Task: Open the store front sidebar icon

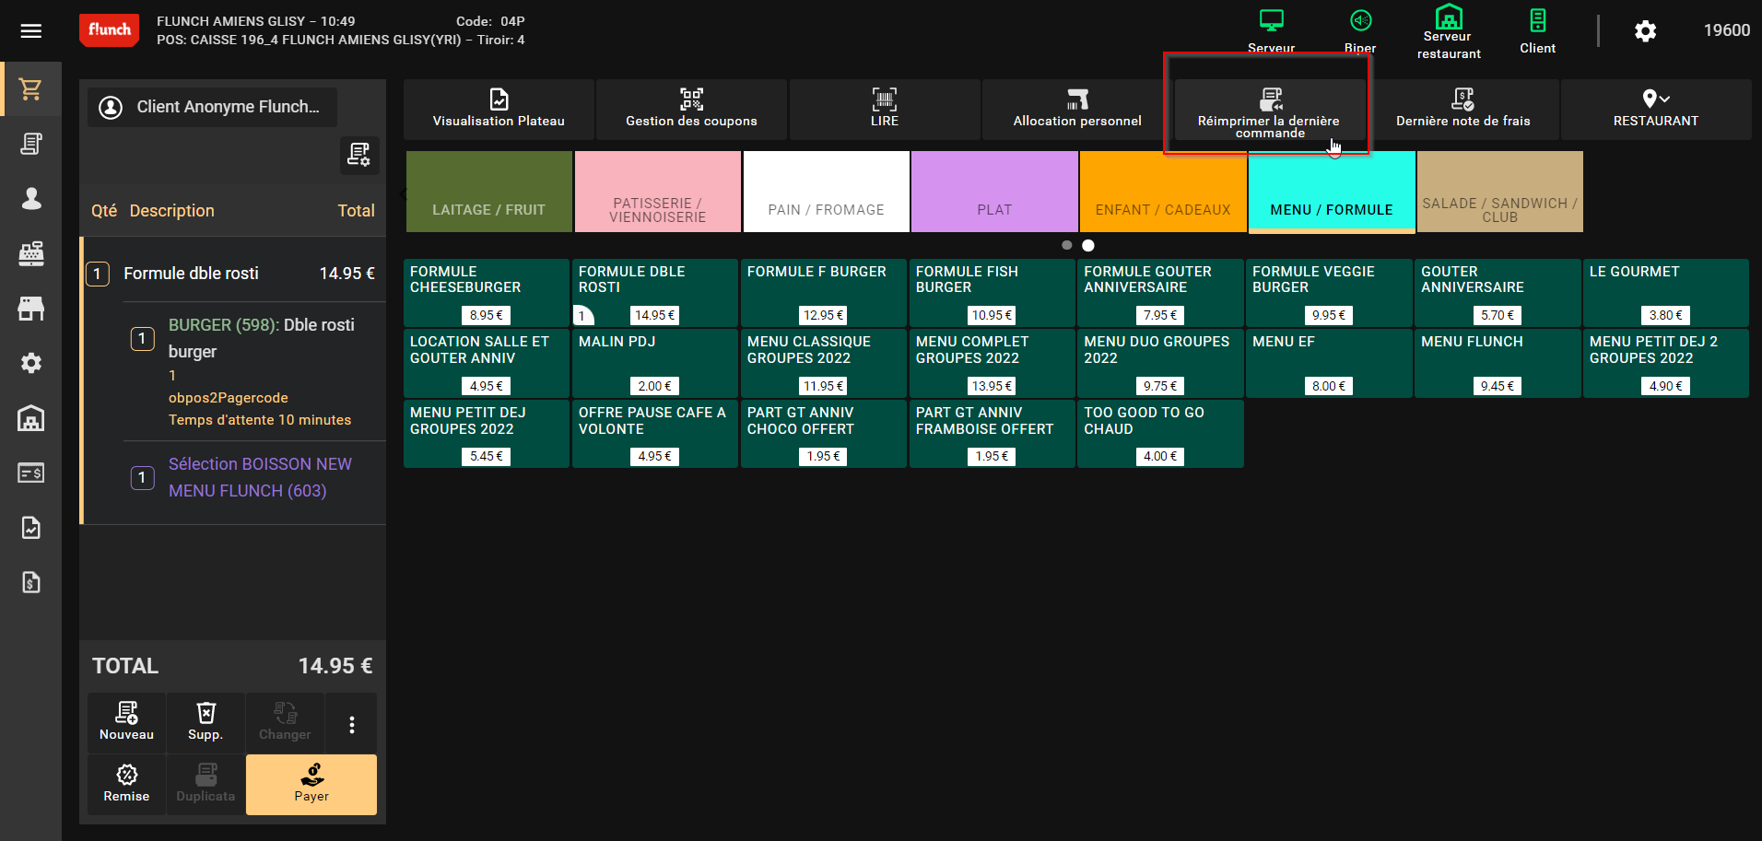Action: [31, 308]
